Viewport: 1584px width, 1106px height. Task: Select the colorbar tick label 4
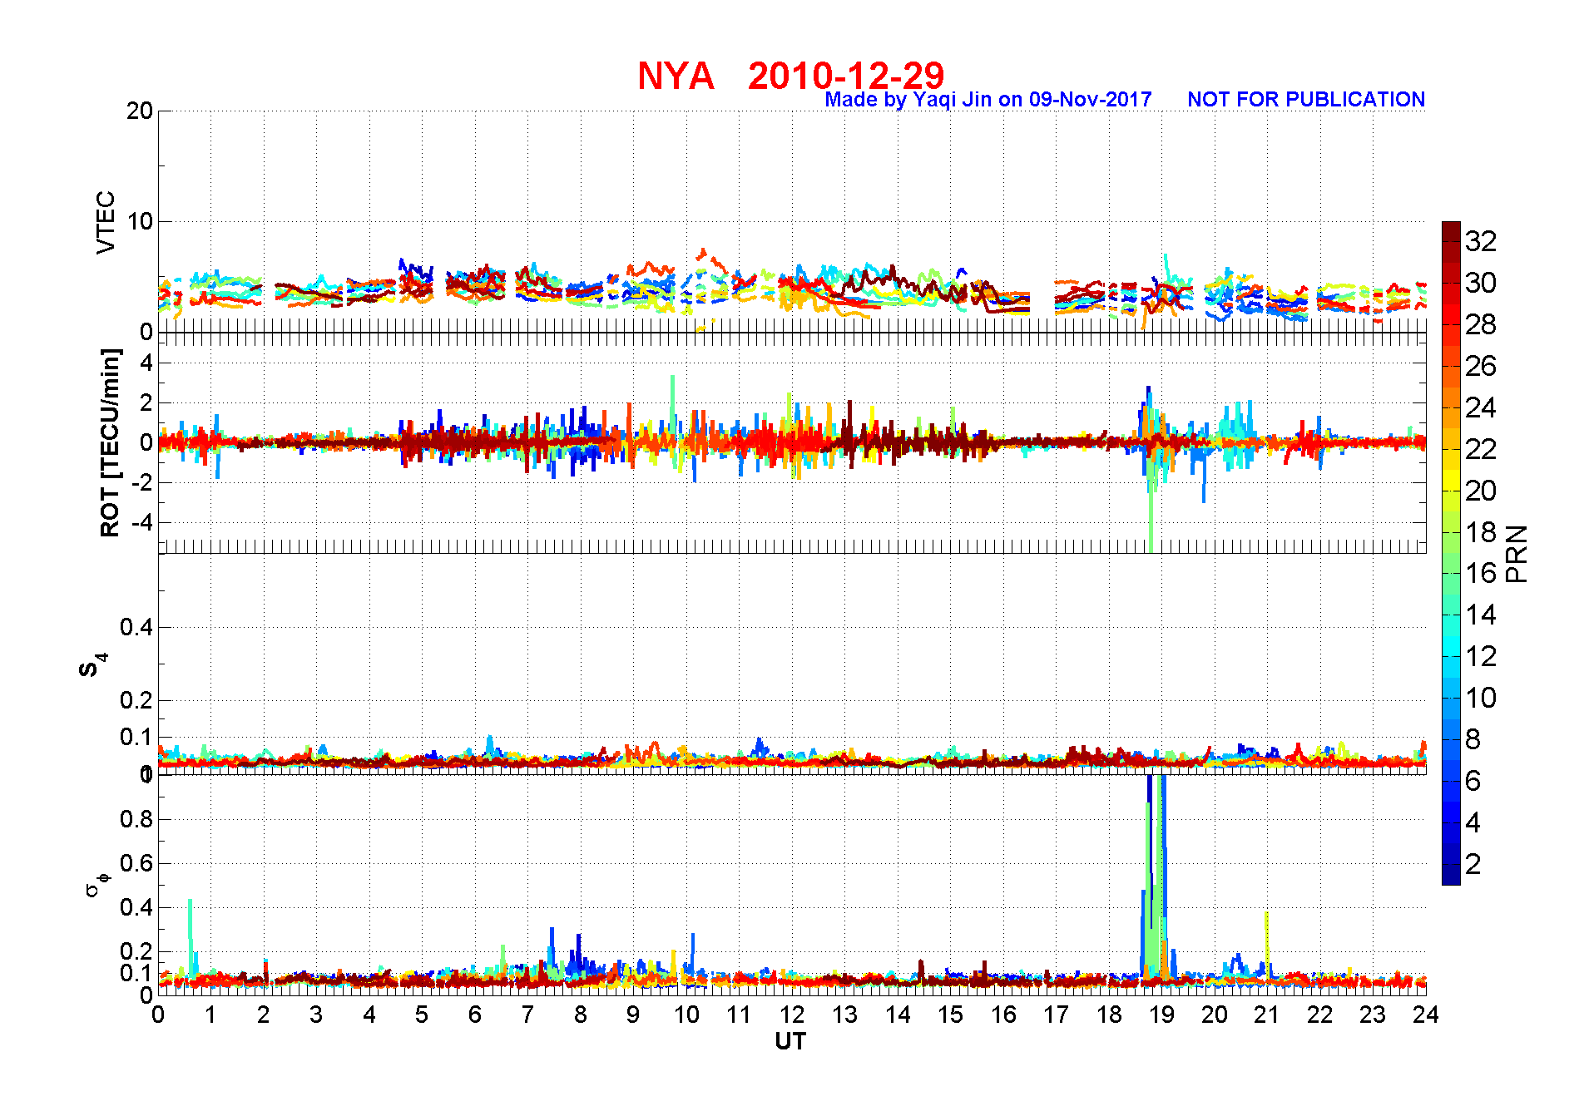pyautogui.click(x=1473, y=822)
